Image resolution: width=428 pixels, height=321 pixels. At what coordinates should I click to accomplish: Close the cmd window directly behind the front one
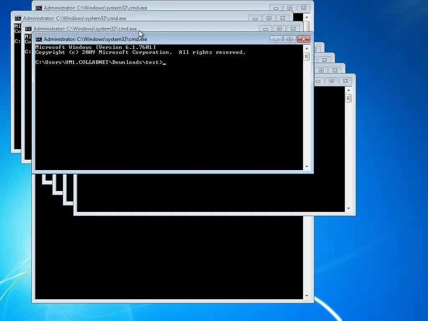click(293, 29)
